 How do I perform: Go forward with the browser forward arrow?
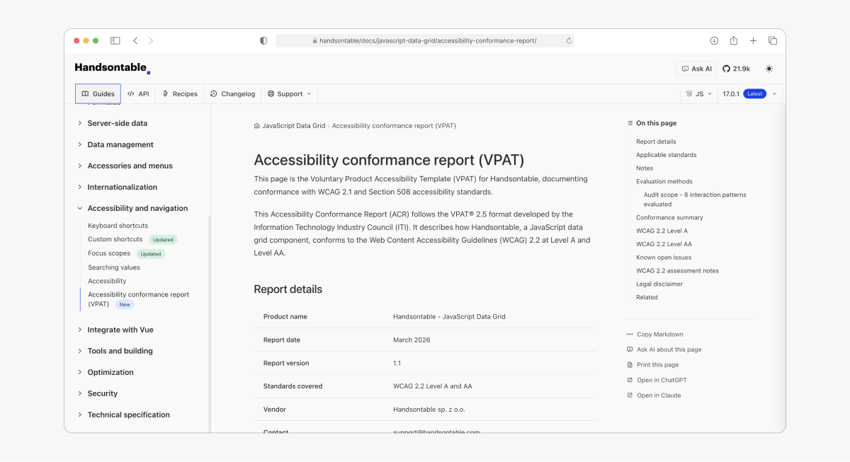(151, 41)
